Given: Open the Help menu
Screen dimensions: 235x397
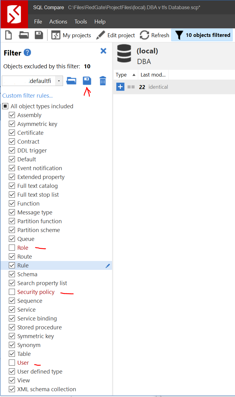Looking at the screenshot, I should tap(100, 22).
